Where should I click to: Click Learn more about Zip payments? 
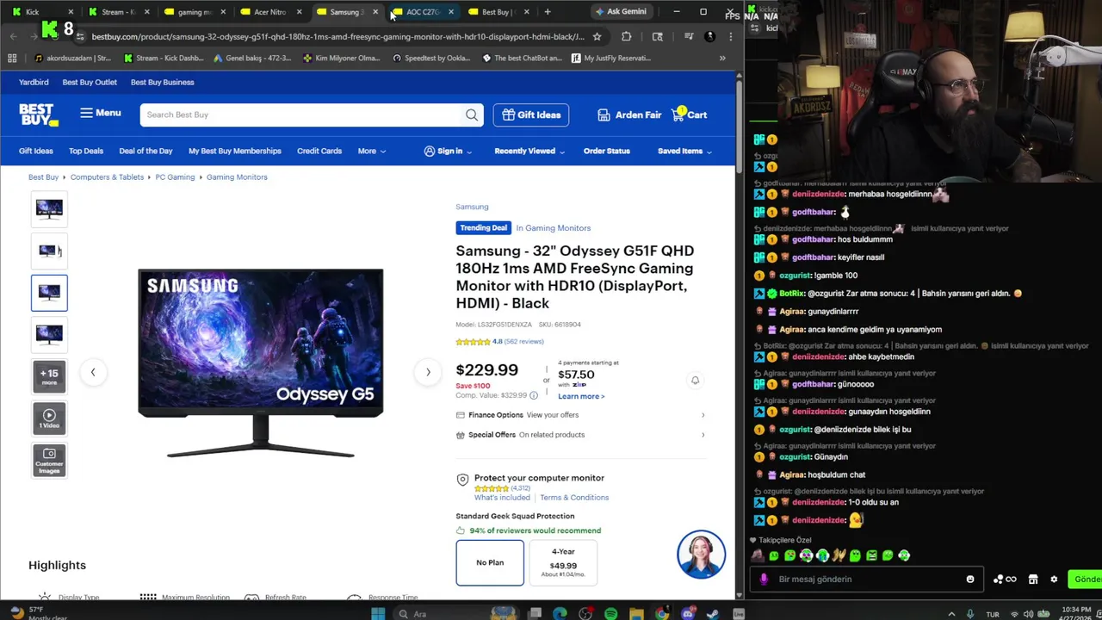click(581, 396)
